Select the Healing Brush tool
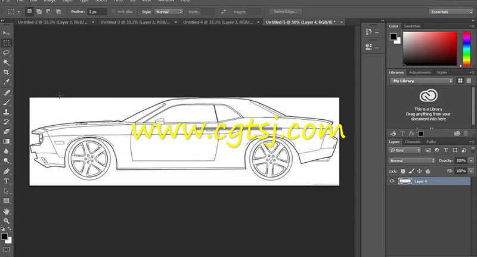This screenshot has height=257, width=477. pyautogui.click(x=6, y=92)
